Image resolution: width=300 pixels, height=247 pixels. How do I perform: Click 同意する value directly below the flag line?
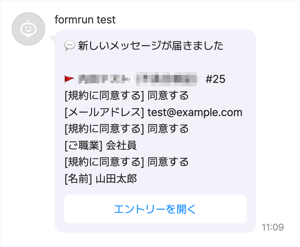[168, 96]
